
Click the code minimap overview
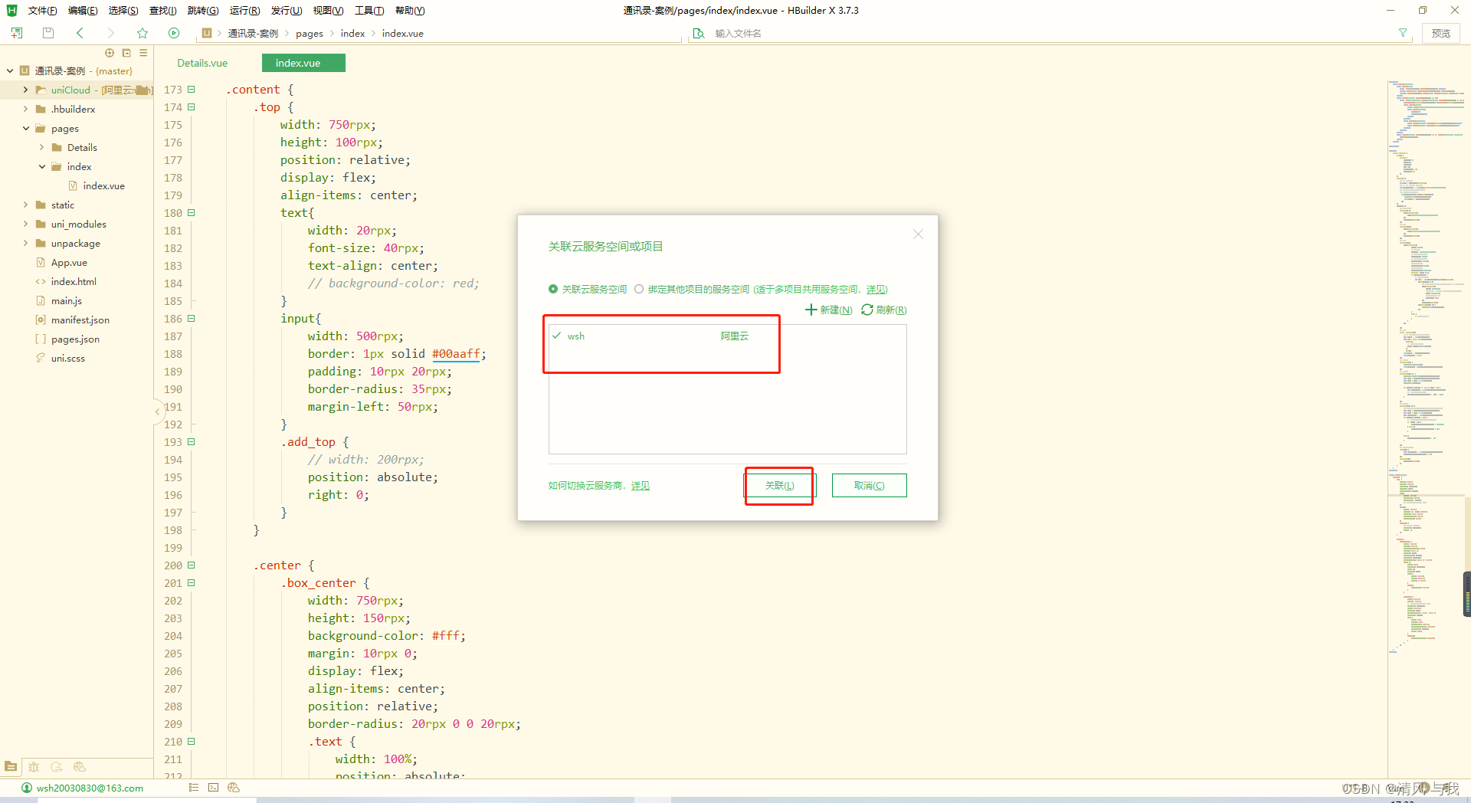pyautogui.click(x=1426, y=368)
